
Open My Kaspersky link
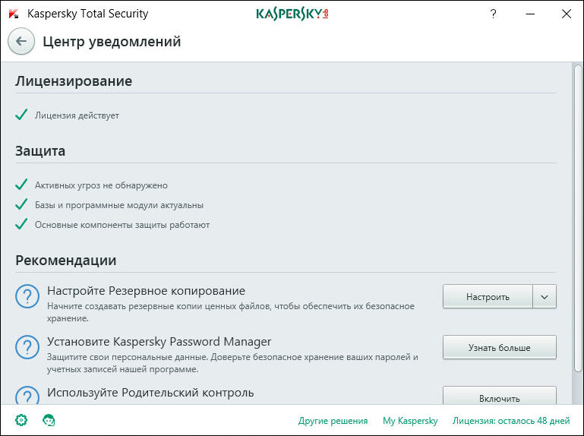tap(410, 421)
